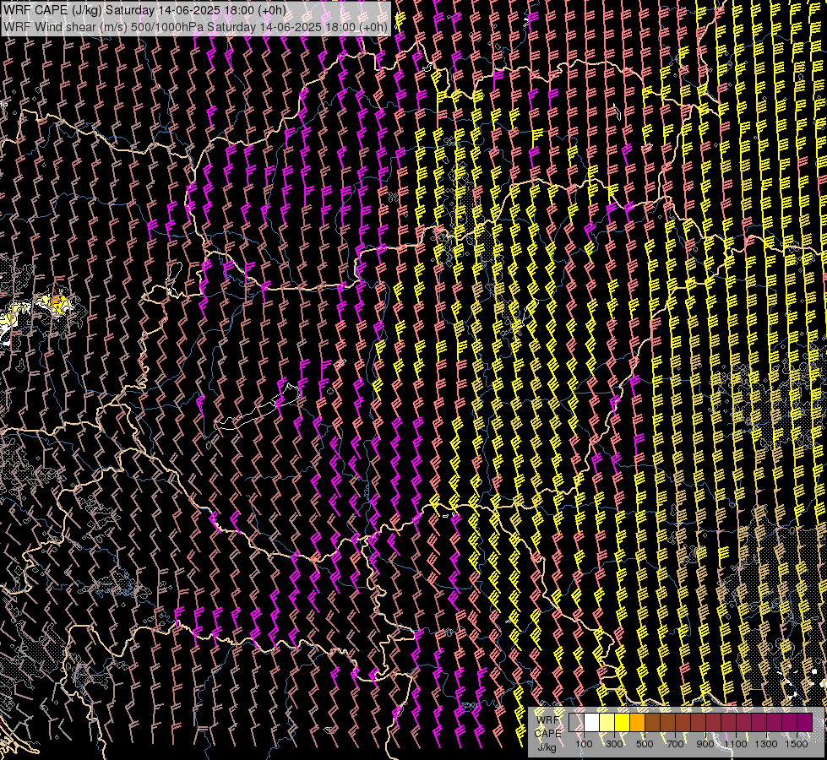This screenshot has width=827, height=760.
Task: Select the white CAPE legend swatch
Action: 591,722
